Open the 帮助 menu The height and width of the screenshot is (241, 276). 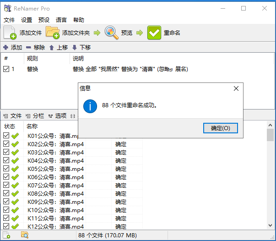point(79,20)
